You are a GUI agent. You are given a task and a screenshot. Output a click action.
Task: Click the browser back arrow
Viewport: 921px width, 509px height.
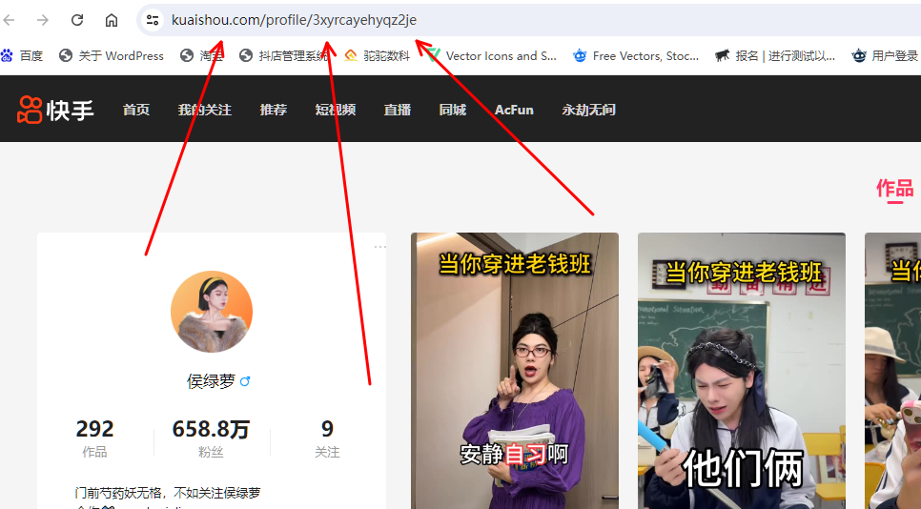click(9, 20)
